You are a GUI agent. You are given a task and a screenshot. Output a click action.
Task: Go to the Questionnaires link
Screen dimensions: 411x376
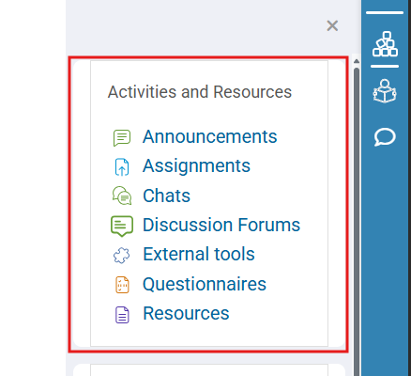205,284
